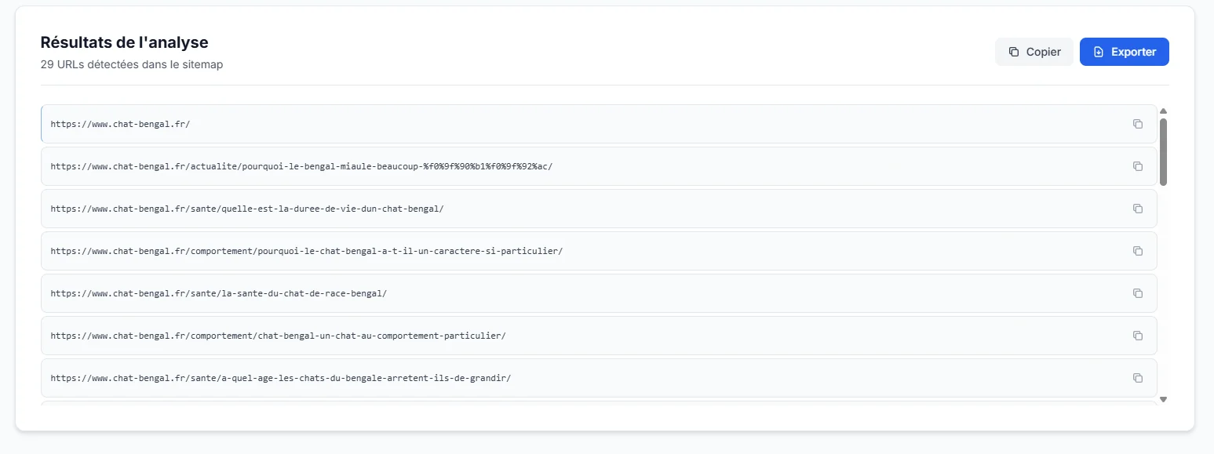Copy the https://www.chat-bengal.fr/ homepage URL via its icon
The height and width of the screenshot is (454, 1214).
pos(1137,124)
